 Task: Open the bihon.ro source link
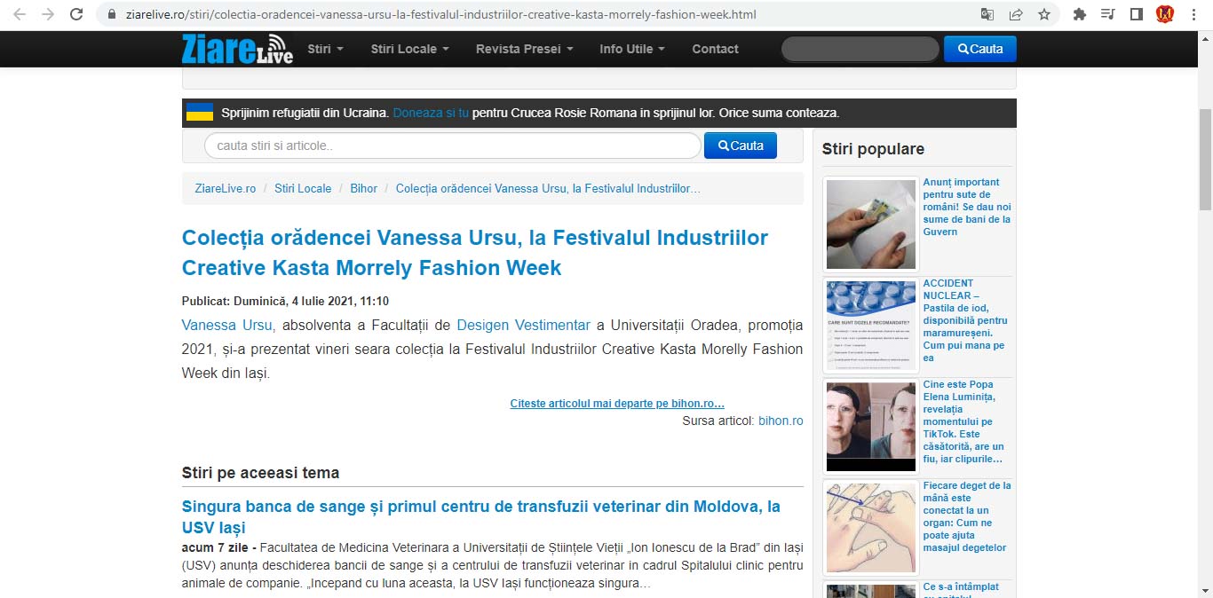click(x=781, y=421)
